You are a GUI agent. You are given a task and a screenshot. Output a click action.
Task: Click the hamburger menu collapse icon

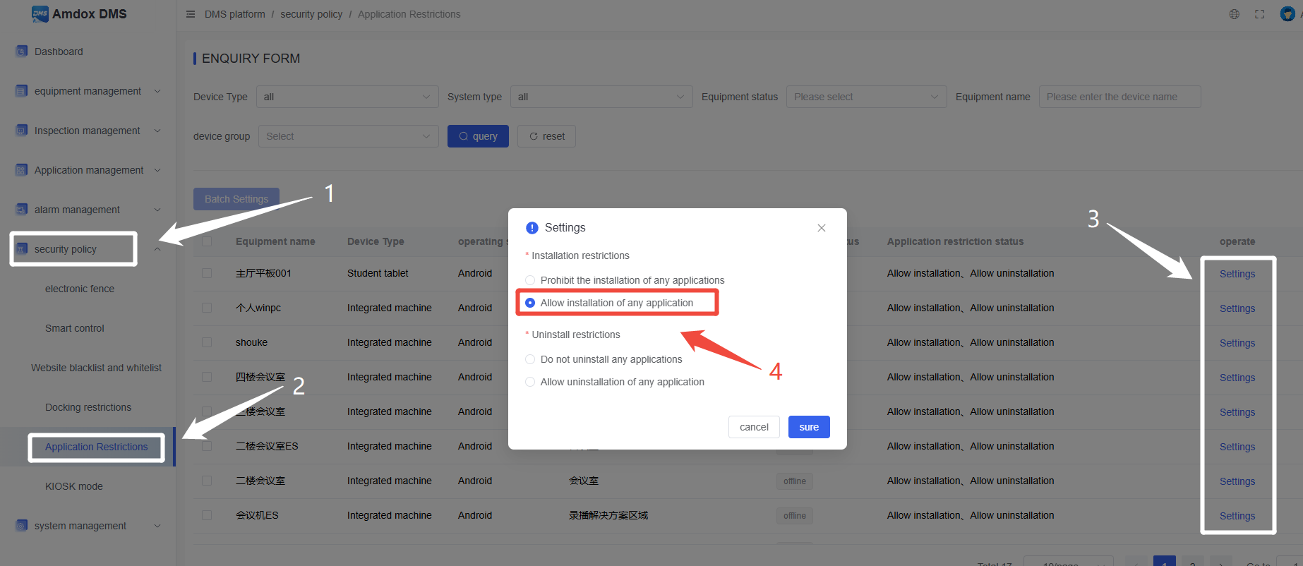(x=191, y=14)
